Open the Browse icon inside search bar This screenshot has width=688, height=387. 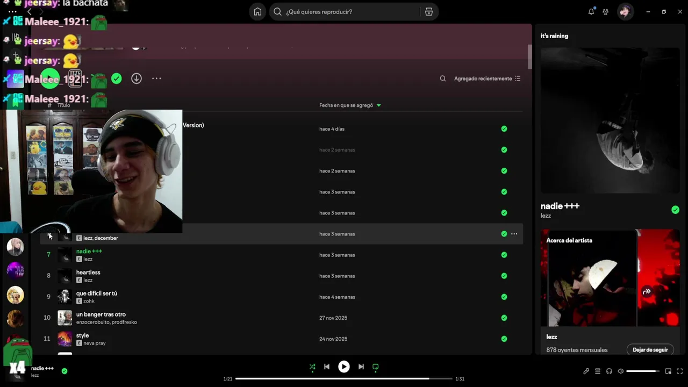pyautogui.click(x=429, y=12)
